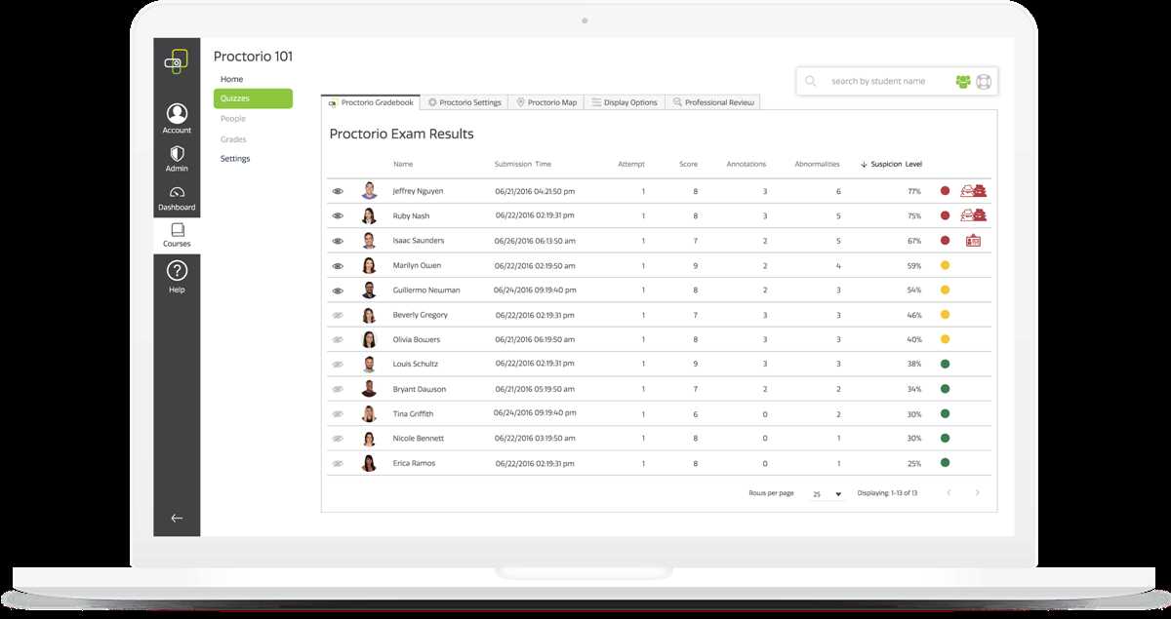Open the Display Options tab
Viewport: 1171px width, 619px height.
pyautogui.click(x=625, y=102)
